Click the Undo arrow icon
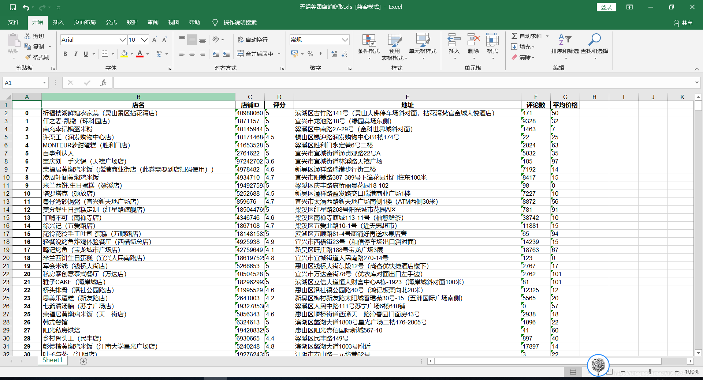The height and width of the screenshot is (380, 703). [x=26, y=7]
